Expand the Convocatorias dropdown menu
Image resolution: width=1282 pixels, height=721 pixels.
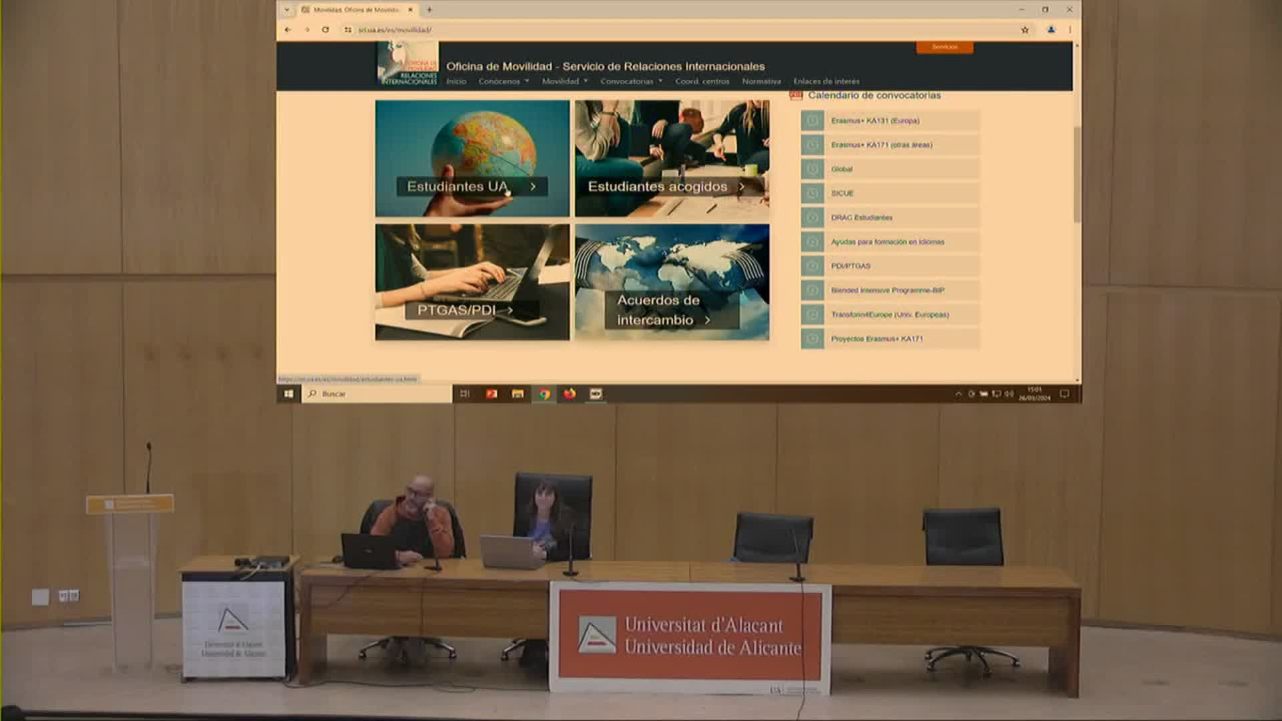[631, 81]
